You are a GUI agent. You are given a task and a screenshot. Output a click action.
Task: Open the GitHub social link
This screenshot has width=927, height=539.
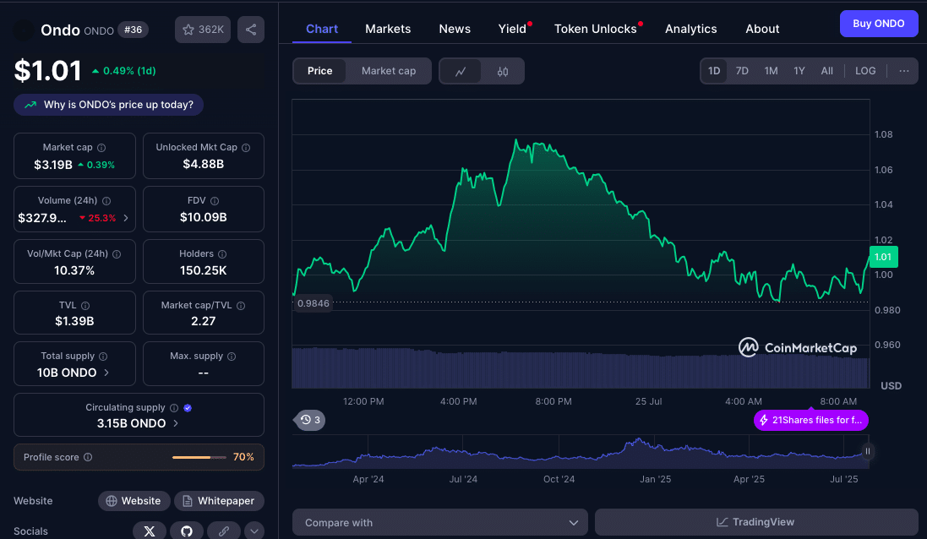187,531
